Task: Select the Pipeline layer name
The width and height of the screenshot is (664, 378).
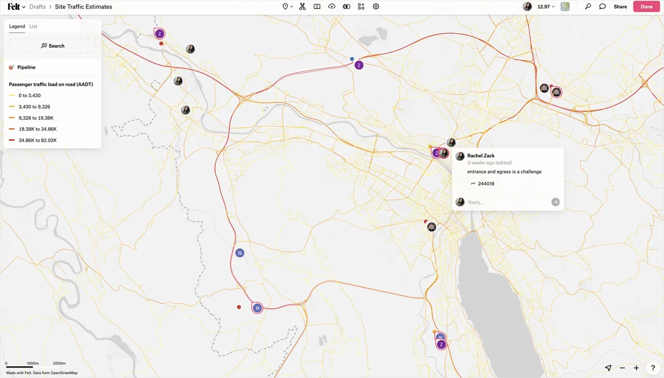Action: click(x=27, y=67)
